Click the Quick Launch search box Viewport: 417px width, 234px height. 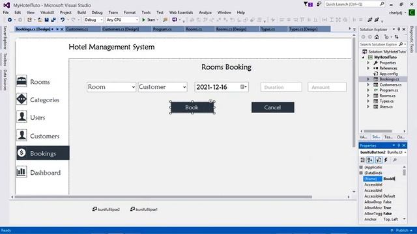354,5
